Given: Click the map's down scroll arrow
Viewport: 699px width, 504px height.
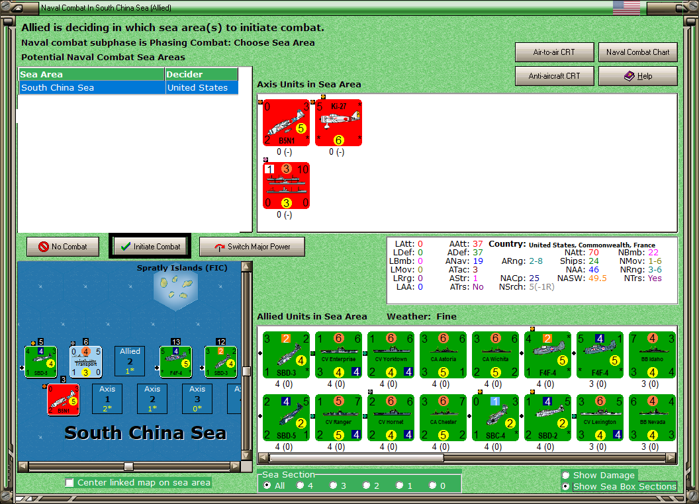Looking at the screenshot, I should click(246, 456).
